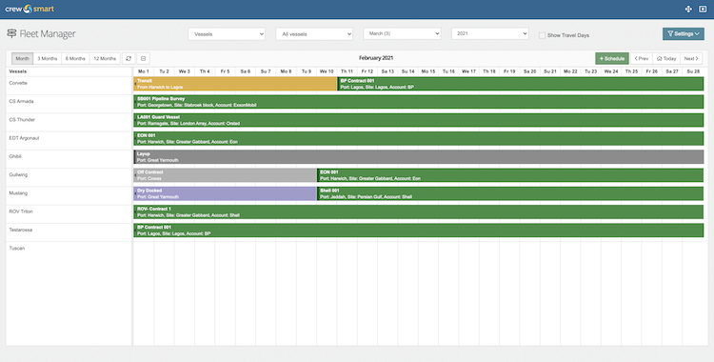This screenshot has width=714, height=362.
Task: Jump to Today with the home icon
Action: tap(666, 58)
